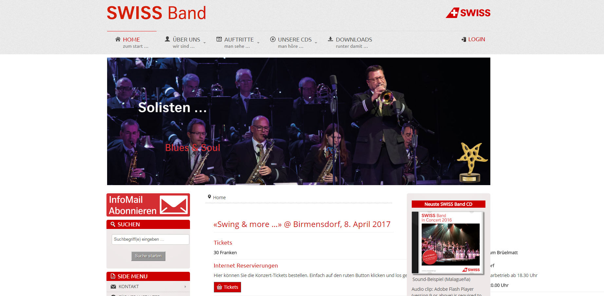
Task: Click the home house icon in navigation
Action: (x=118, y=39)
